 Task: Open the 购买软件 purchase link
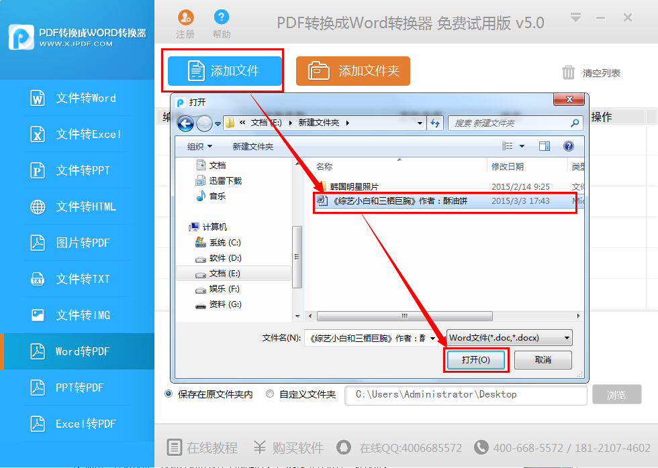289,448
